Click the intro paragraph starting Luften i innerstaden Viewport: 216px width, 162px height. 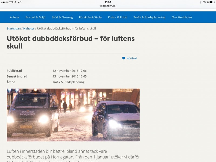[73, 154]
